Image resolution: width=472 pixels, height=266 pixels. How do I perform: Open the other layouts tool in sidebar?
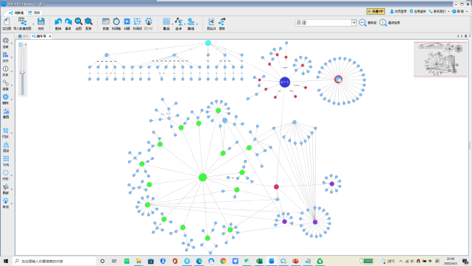[5, 201]
